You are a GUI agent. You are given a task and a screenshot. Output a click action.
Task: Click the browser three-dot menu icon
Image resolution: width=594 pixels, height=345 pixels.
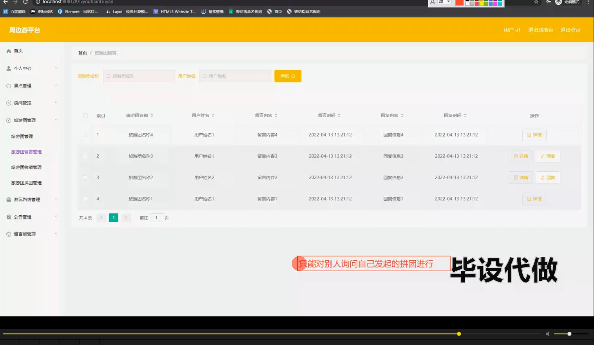[x=588, y=2]
